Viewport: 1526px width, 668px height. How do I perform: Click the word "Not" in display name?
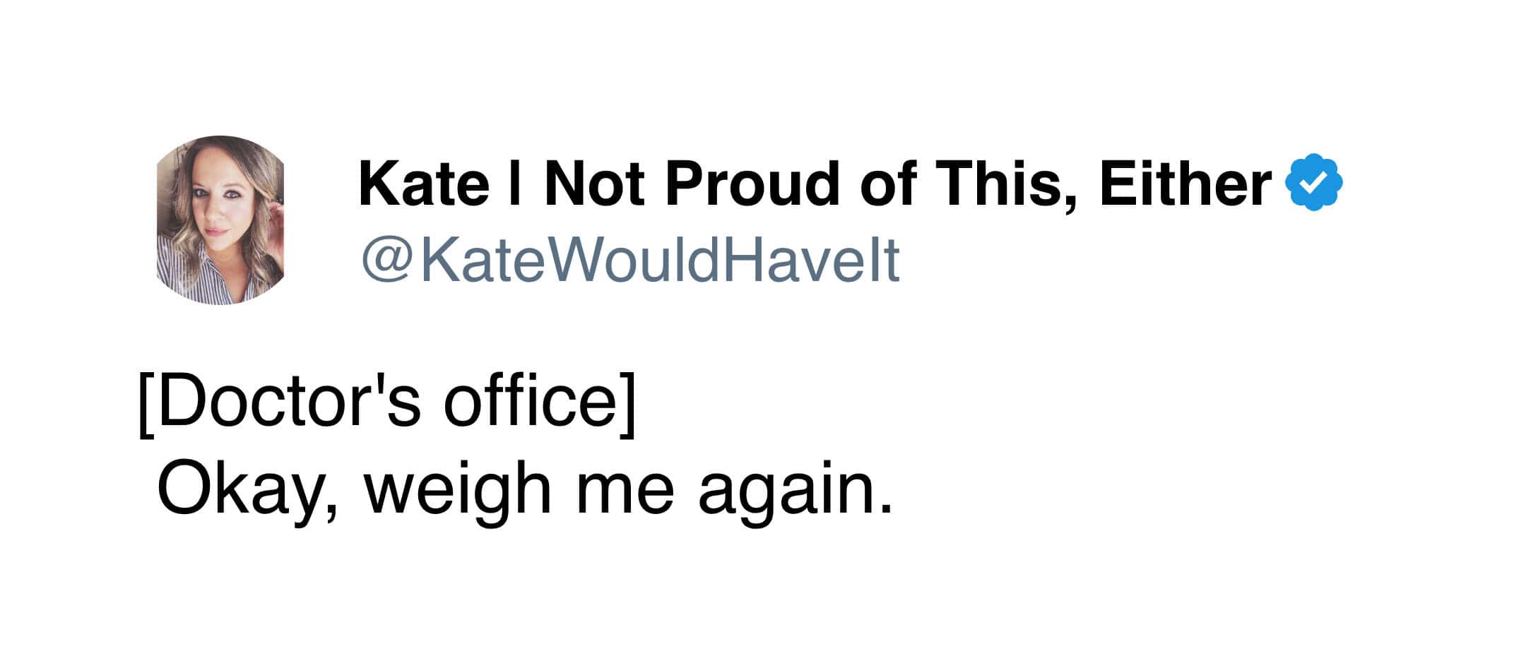[593, 184]
